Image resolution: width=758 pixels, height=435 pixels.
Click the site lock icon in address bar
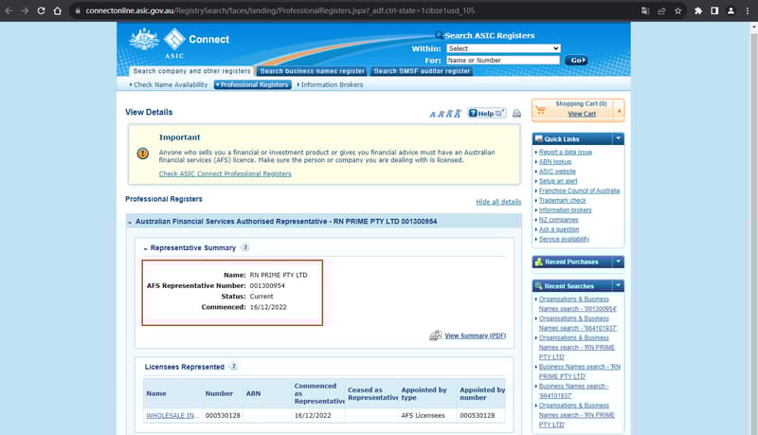click(x=78, y=10)
